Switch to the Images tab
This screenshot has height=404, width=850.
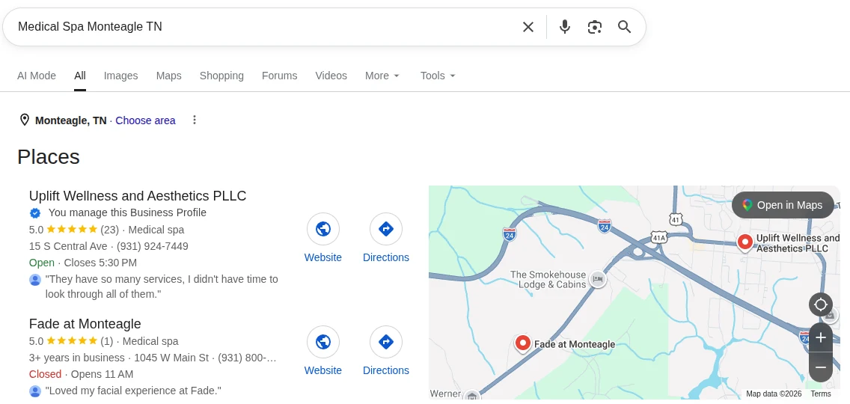pos(121,76)
